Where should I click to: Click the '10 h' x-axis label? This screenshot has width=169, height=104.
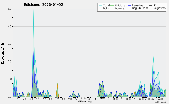[77, 98]
